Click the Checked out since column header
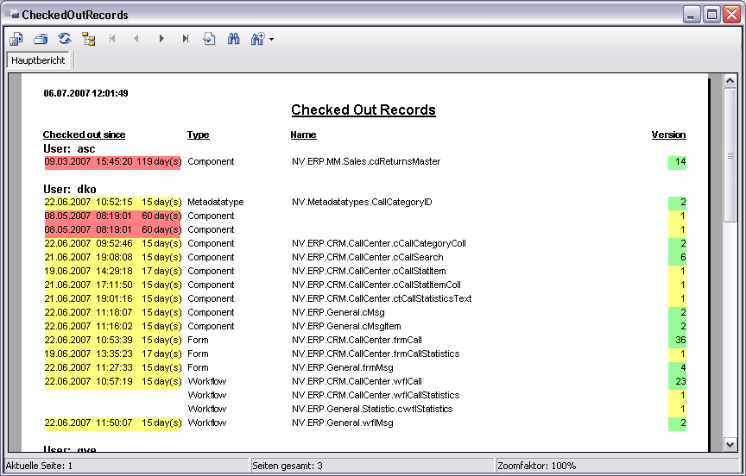 pyautogui.click(x=85, y=135)
